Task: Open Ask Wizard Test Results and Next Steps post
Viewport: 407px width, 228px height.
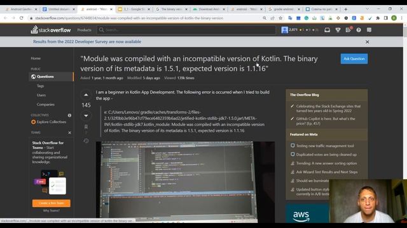Action: [326, 172]
